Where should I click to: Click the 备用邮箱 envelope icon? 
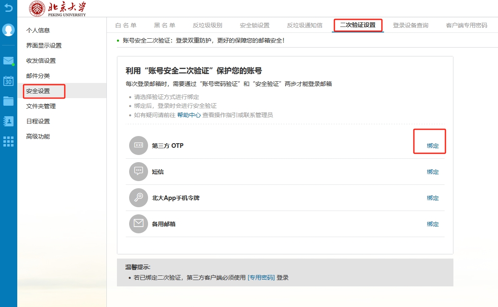click(x=138, y=224)
